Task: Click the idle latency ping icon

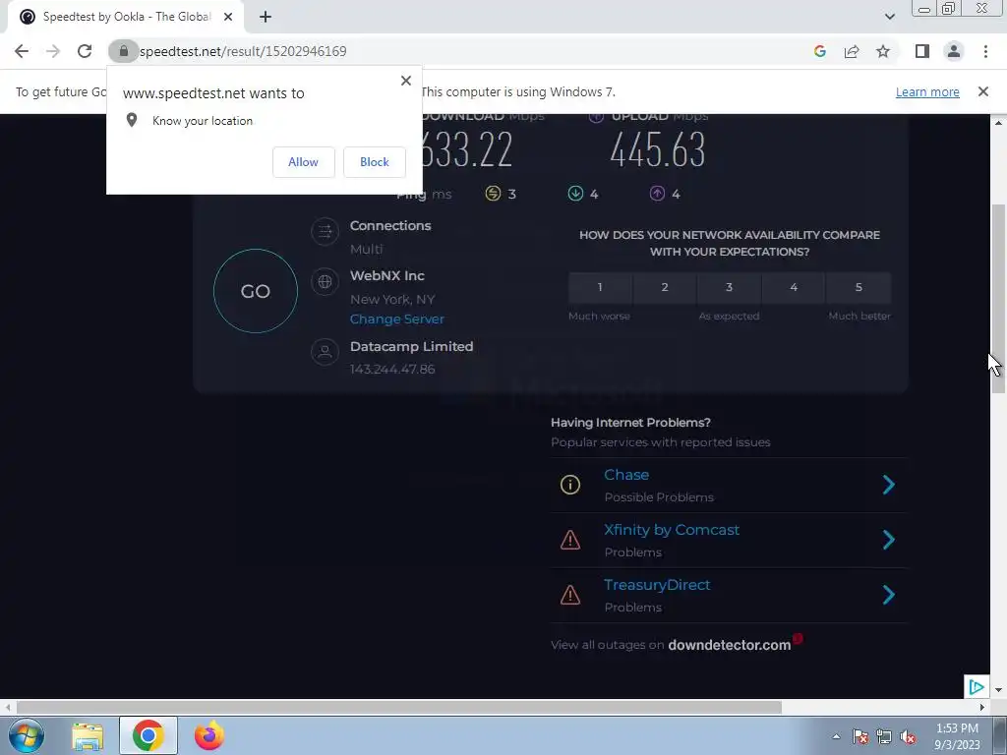Action: [493, 194]
